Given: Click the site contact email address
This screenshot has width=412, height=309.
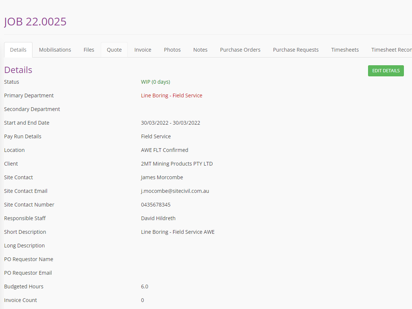Looking at the screenshot, I should [x=175, y=191].
